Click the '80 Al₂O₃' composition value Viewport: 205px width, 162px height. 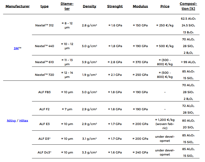pos(188,121)
